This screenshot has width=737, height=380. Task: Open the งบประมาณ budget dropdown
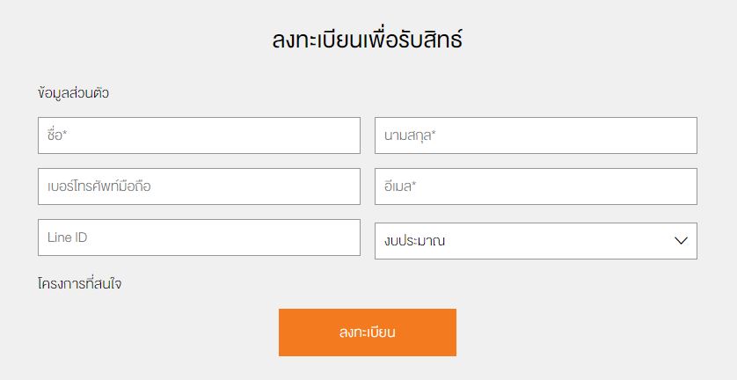click(x=536, y=241)
